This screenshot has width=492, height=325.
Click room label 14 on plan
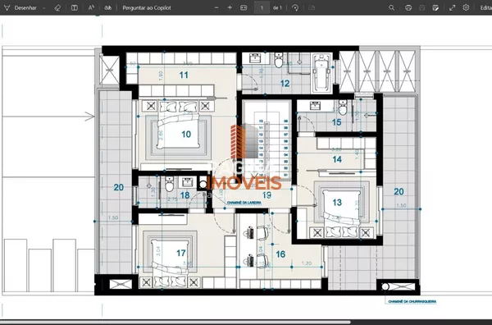click(337, 159)
